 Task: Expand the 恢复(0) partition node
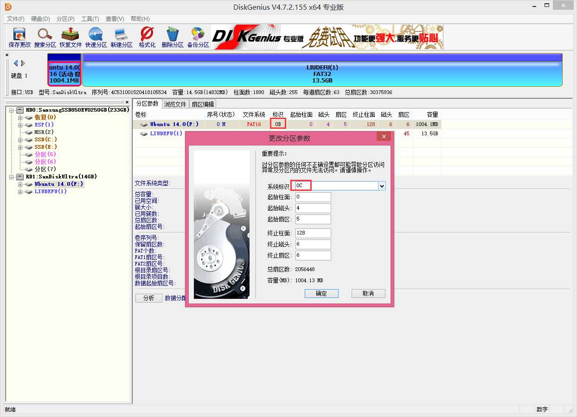pyautogui.click(x=20, y=118)
